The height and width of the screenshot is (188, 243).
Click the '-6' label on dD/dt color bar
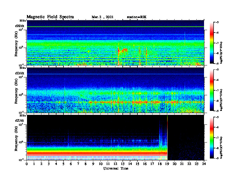(217, 80)
